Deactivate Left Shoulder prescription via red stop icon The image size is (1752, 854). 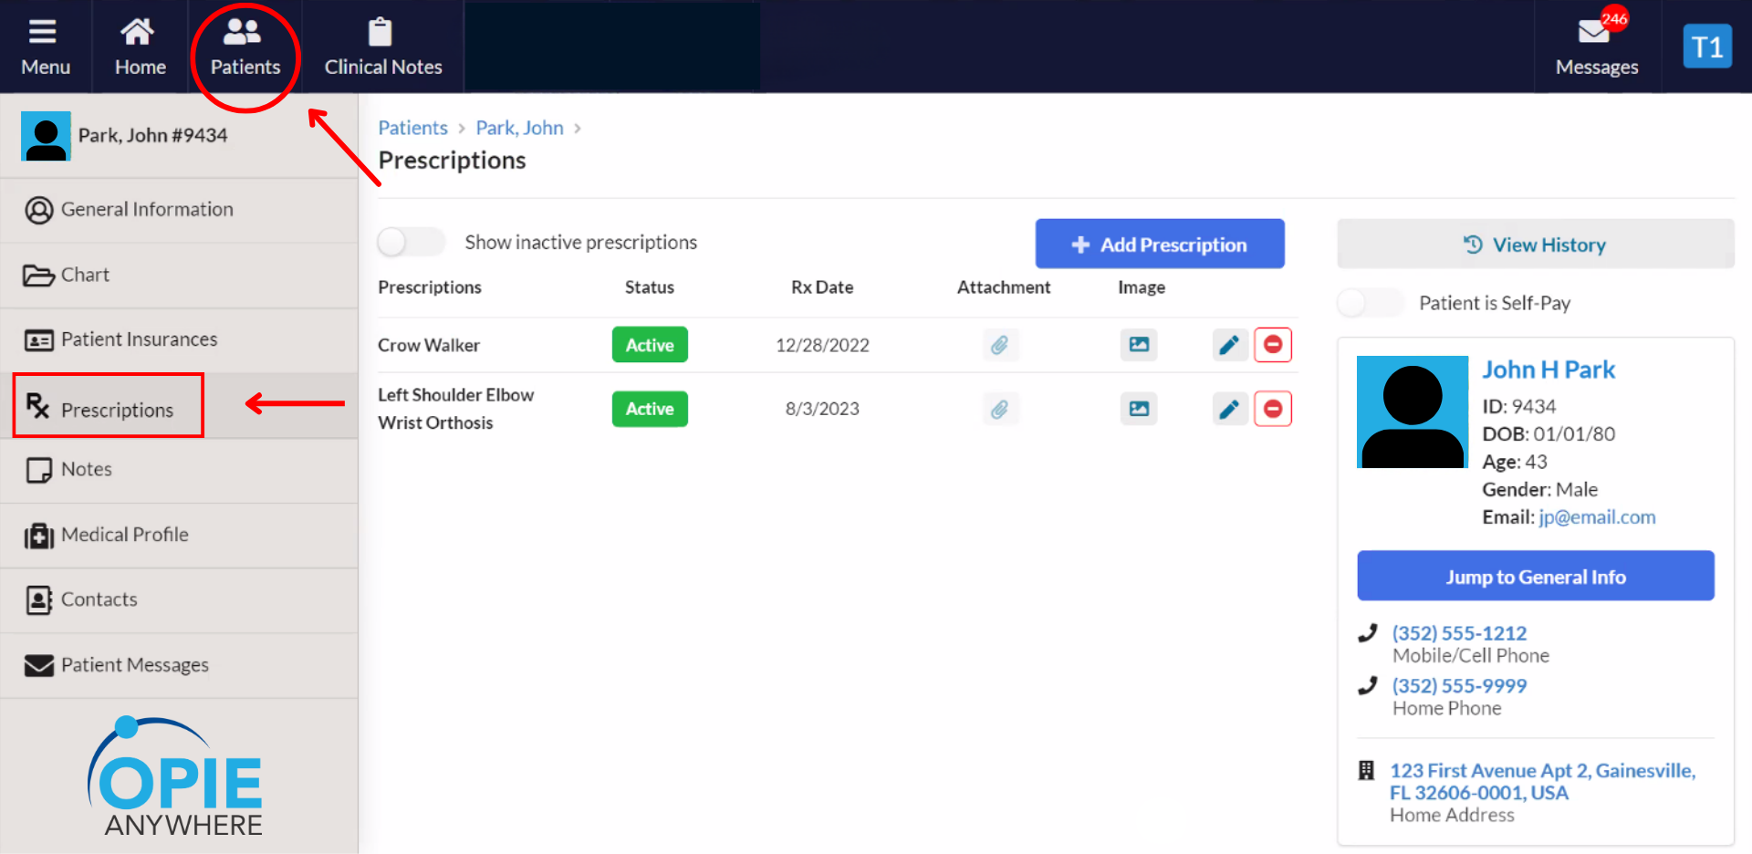pyautogui.click(x=1273, y=409)
